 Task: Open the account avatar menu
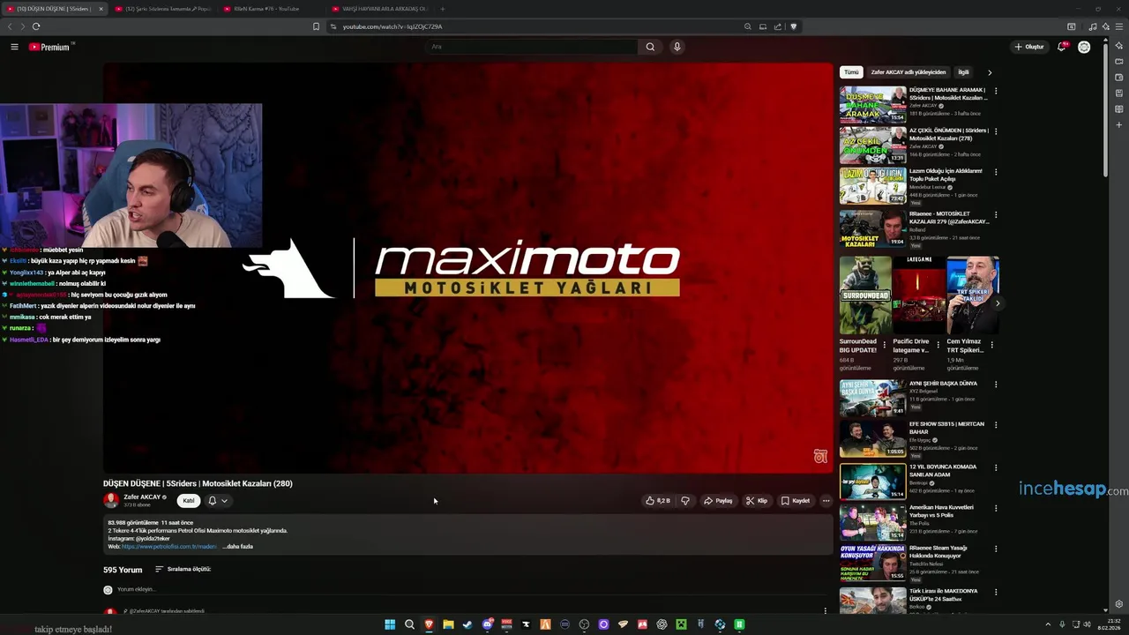[1084, 47]
